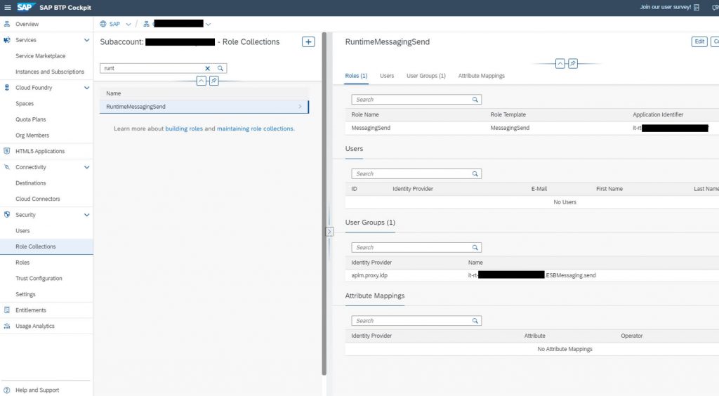Open the SAP breadcrumb dropdown
The height and width of the screenshot is (396, 719).
(x=128, y=25)
